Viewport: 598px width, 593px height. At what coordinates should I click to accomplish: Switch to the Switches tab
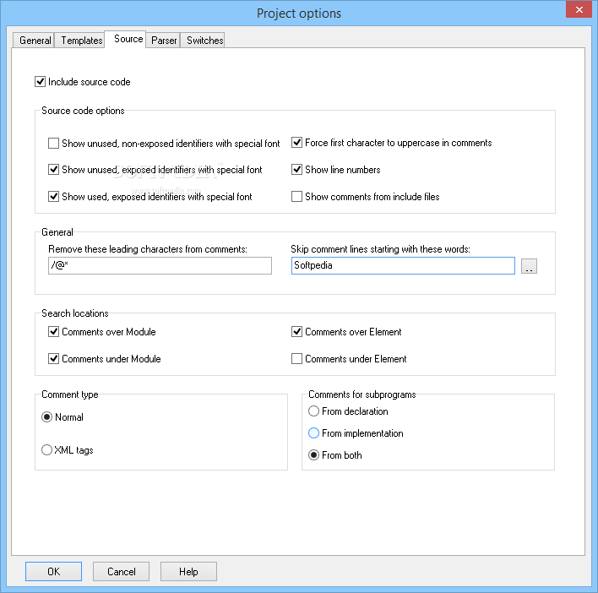coord(204,40)
